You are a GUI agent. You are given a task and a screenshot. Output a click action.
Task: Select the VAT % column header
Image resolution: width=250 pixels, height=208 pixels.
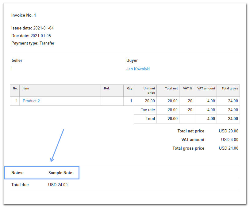coord(187,88)
